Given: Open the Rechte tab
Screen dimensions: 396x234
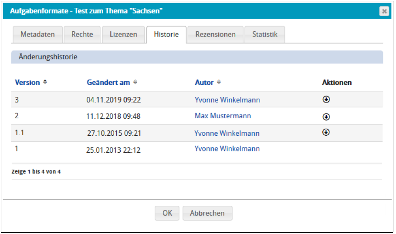Looking at the screenshot, I should click(82, 34).
